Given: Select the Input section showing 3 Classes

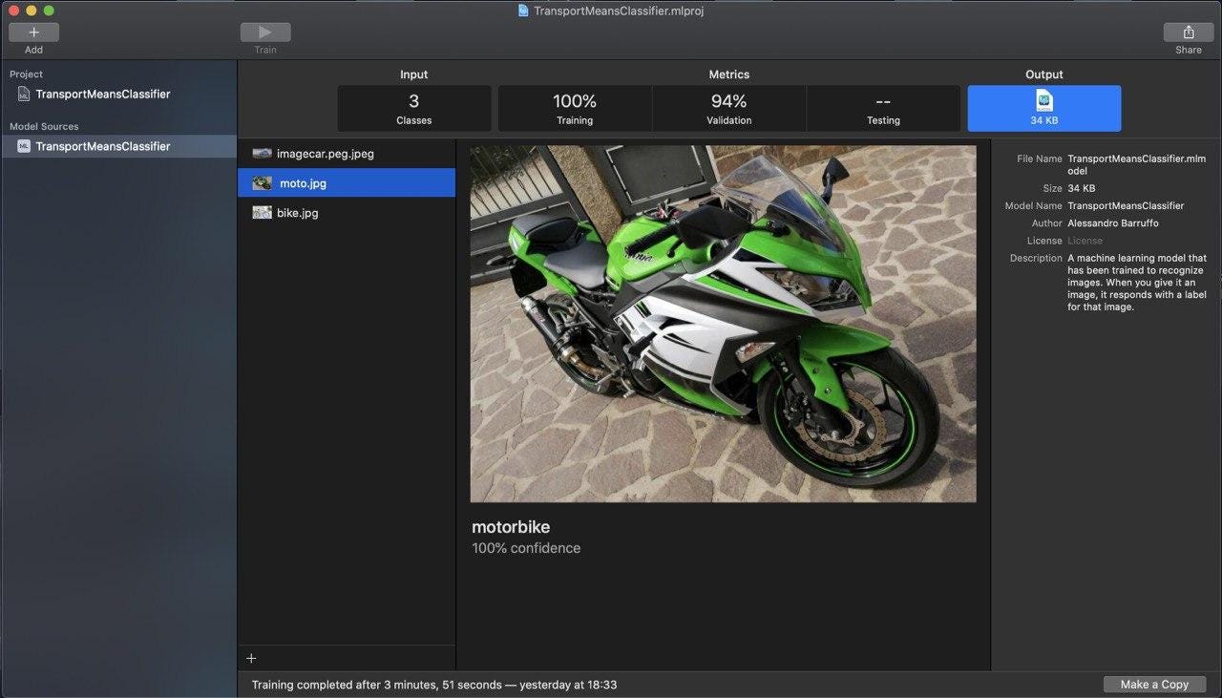Looking at the screenshot, I should pos(413,108).
